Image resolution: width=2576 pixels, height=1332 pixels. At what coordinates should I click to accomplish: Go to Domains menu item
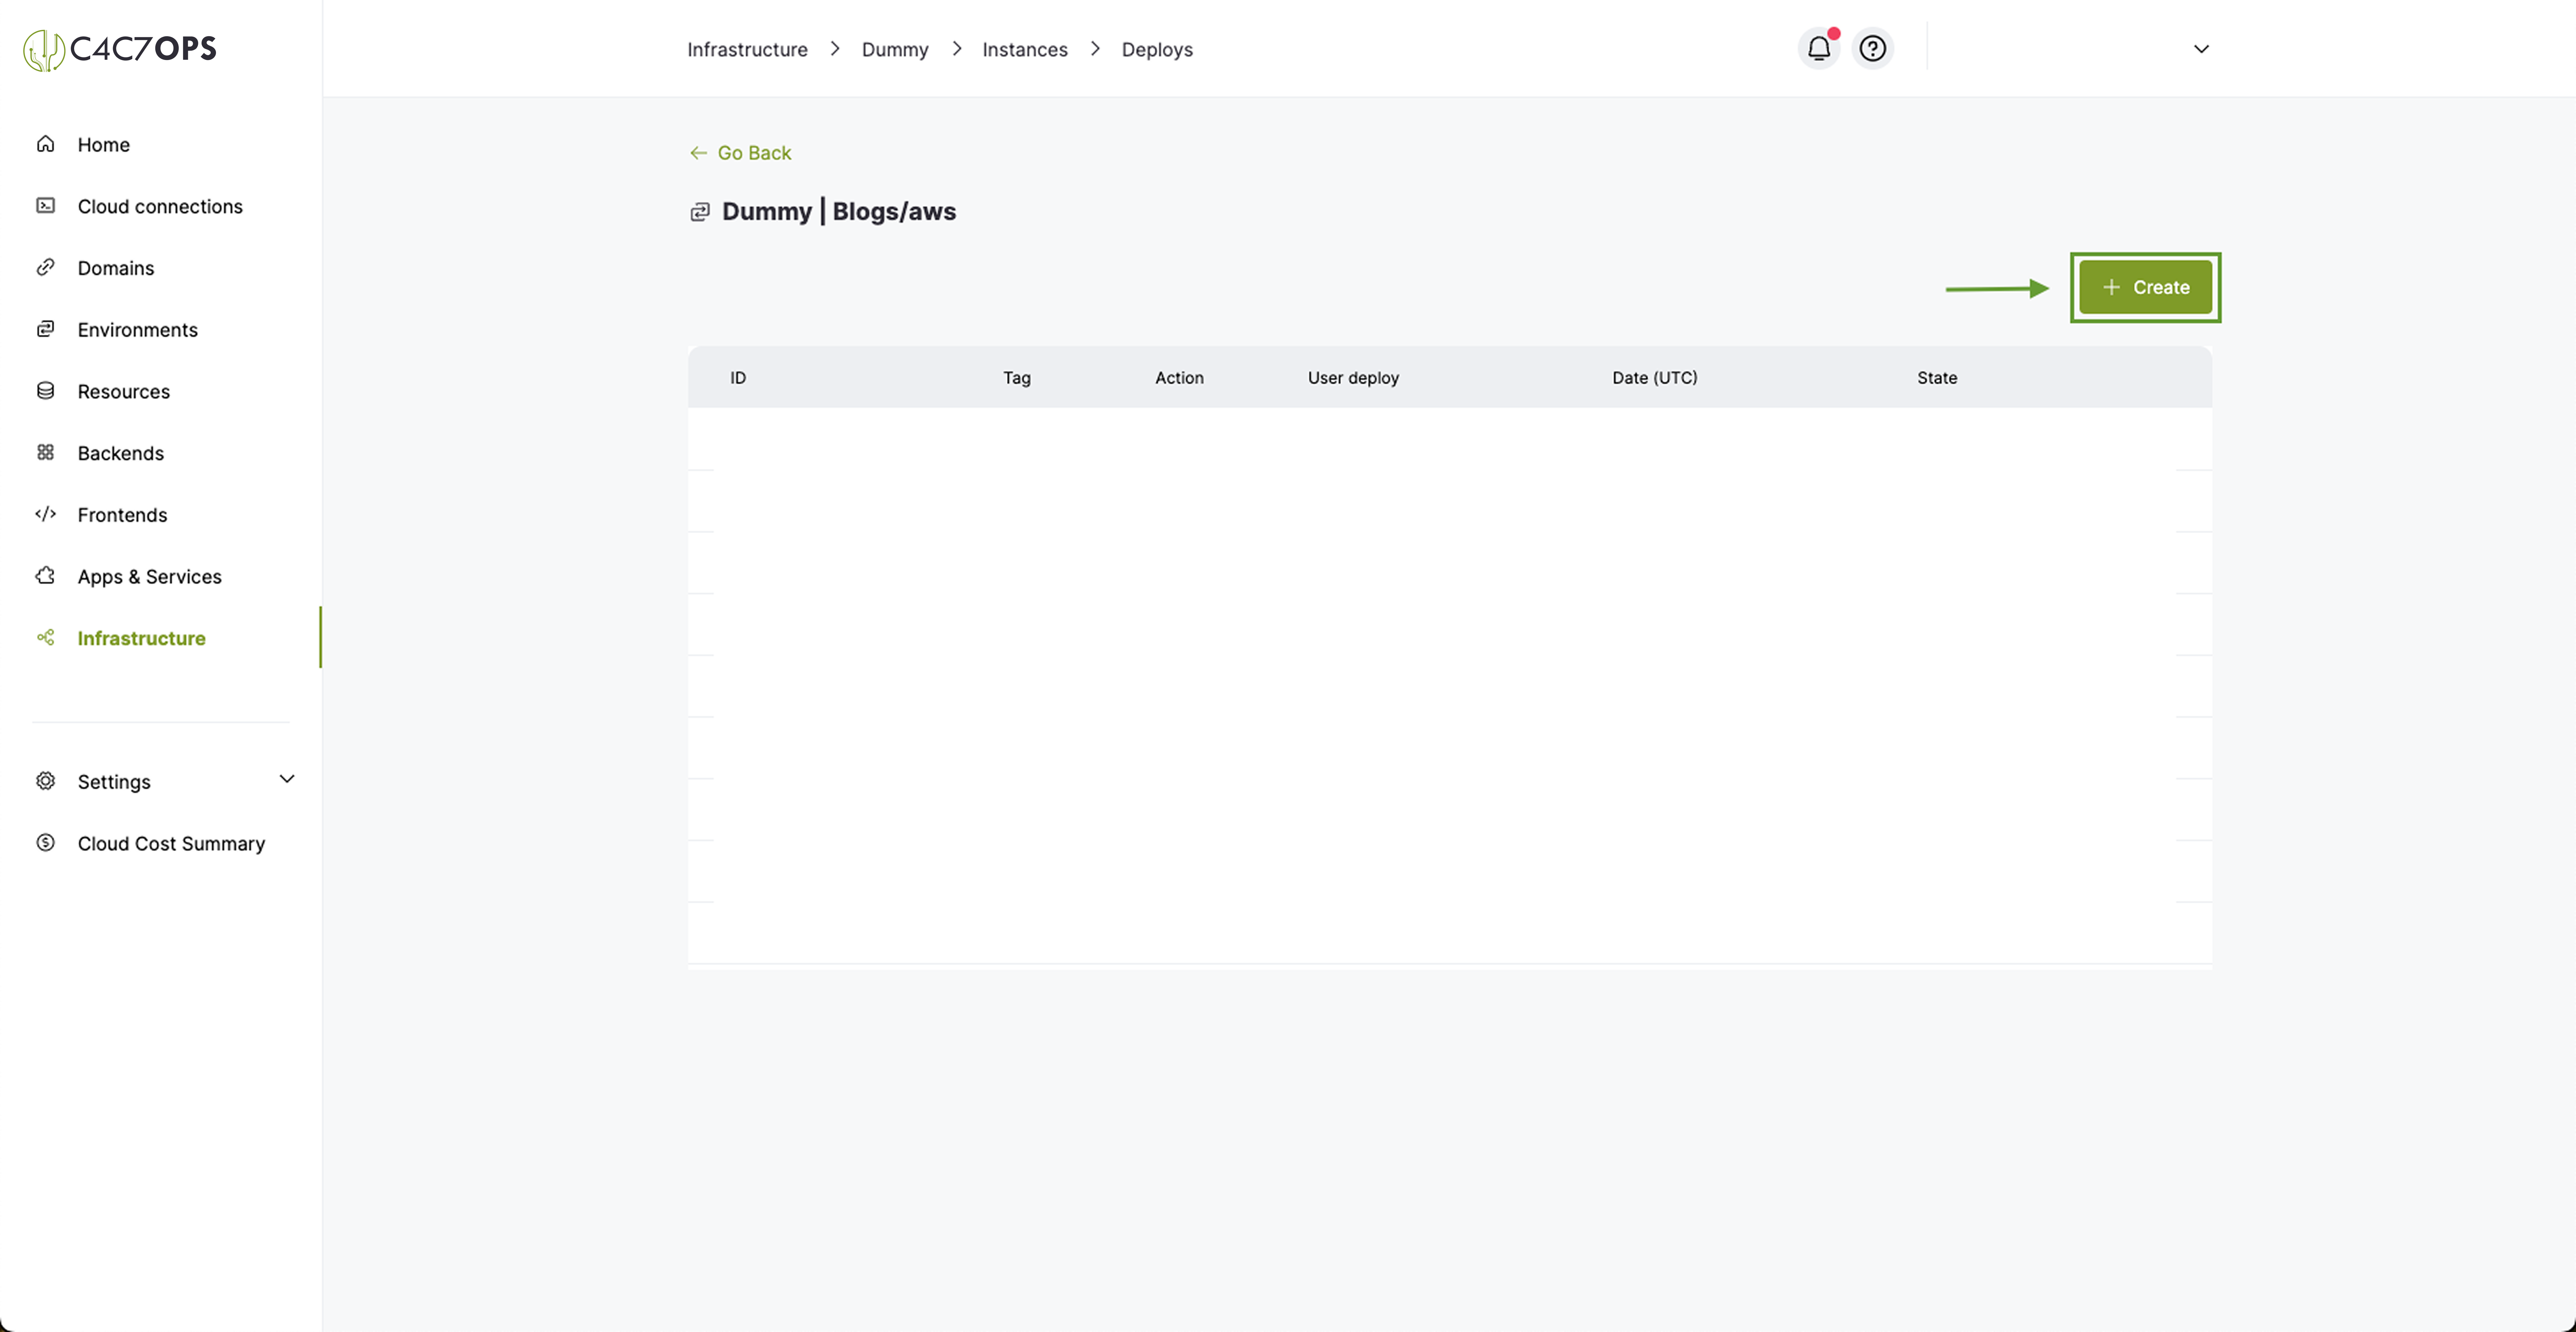point(116,268)
